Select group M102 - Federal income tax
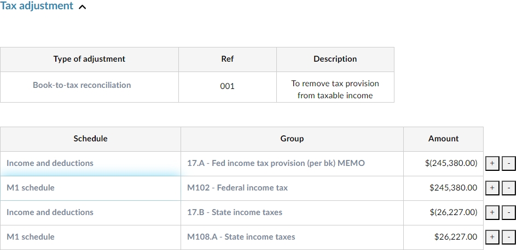Image resolution: width=517 pixels, height=250 pixels. click(x=237, y=188)
